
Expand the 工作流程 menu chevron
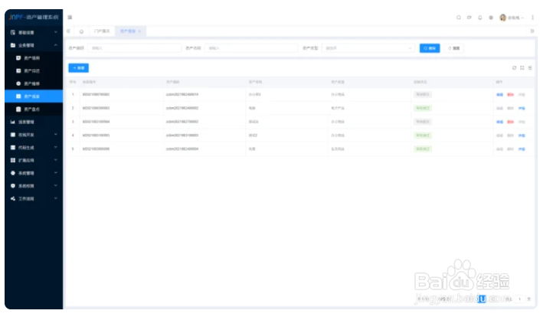(55, 198)
